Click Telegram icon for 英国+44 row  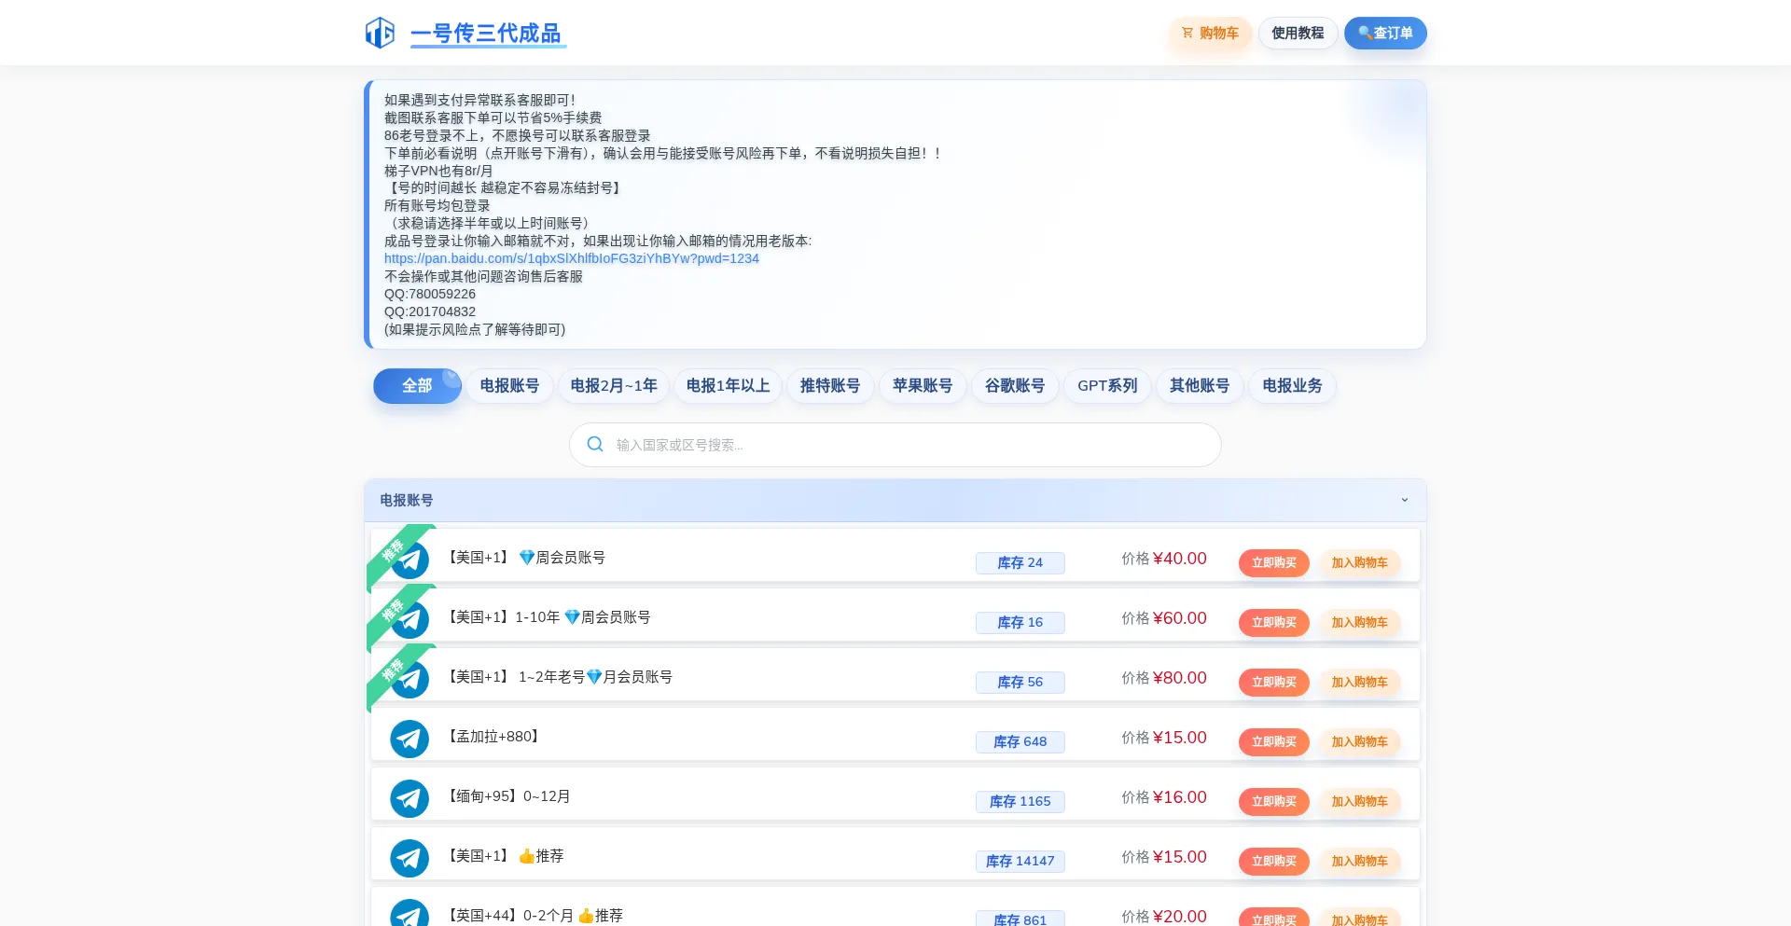click(x=410, y=912)
